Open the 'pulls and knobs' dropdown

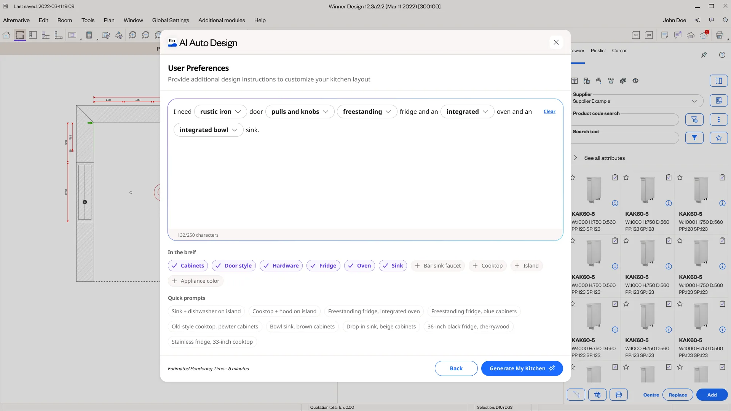(x=300, y=112)
